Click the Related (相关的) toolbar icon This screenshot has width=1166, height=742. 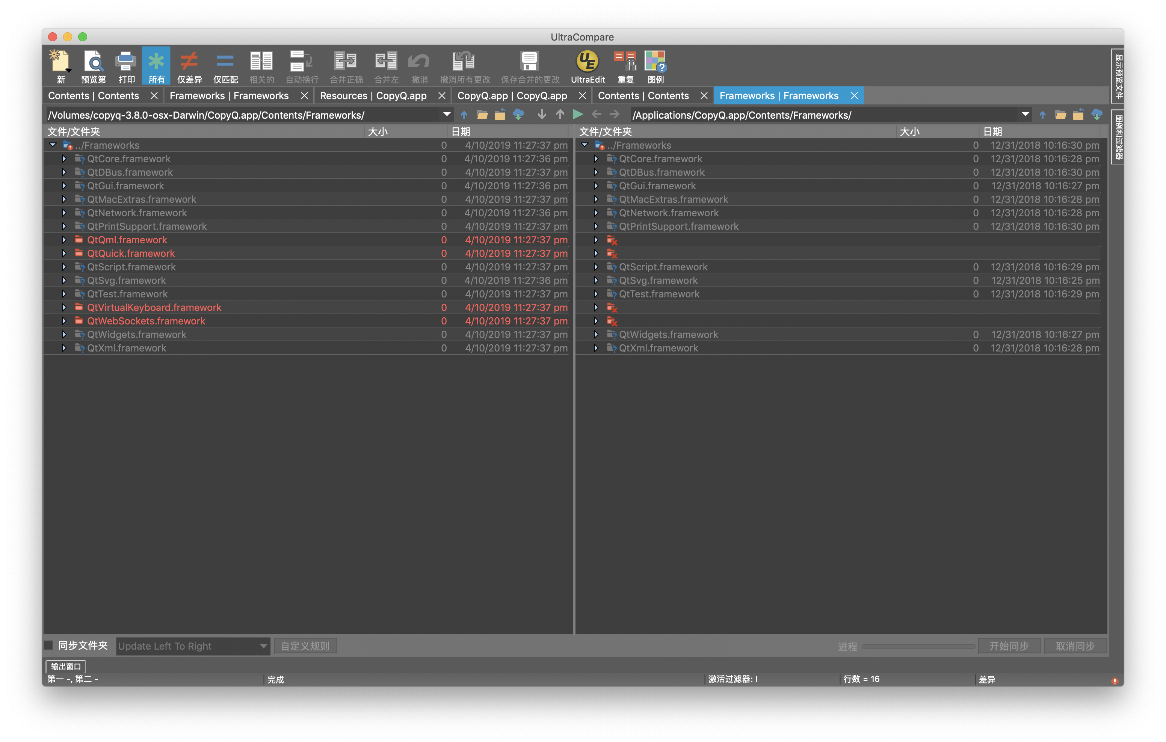click(x=261, y=66)
